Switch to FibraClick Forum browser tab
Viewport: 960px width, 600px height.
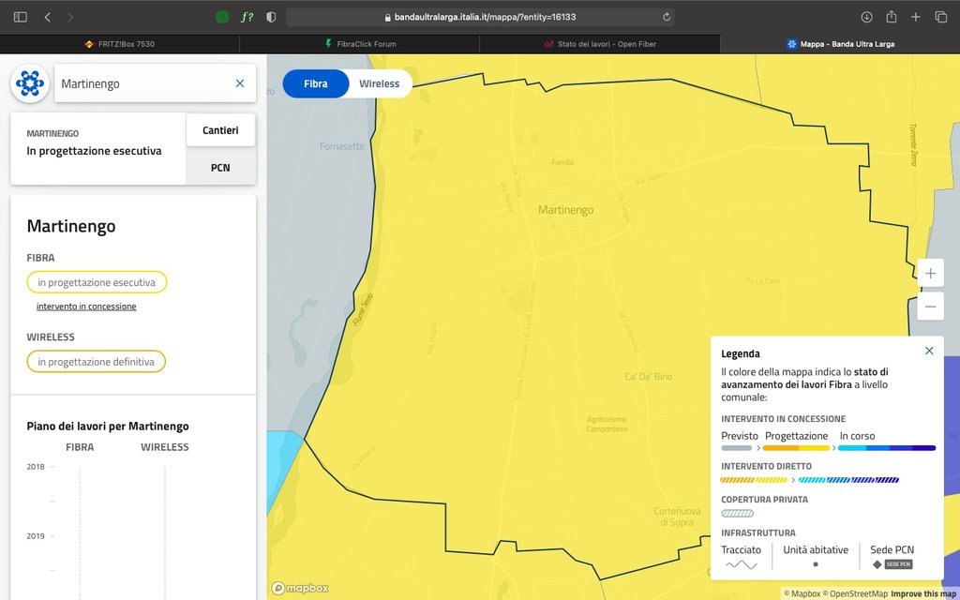[360, 44]
